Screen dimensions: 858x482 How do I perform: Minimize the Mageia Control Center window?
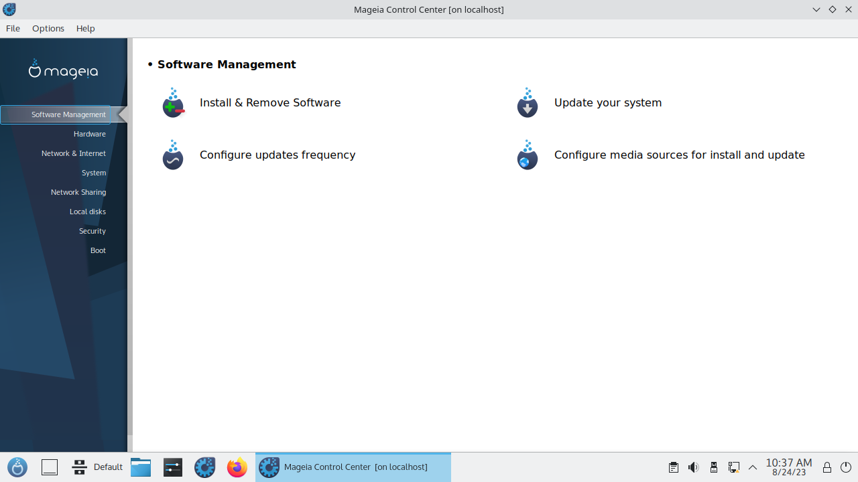point(816,9)
